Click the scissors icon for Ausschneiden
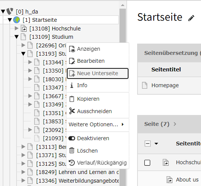The image size is (201, 186). click(72, 111)
